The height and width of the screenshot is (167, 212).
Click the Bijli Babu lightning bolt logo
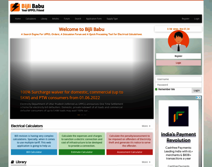tap(15, 7)
